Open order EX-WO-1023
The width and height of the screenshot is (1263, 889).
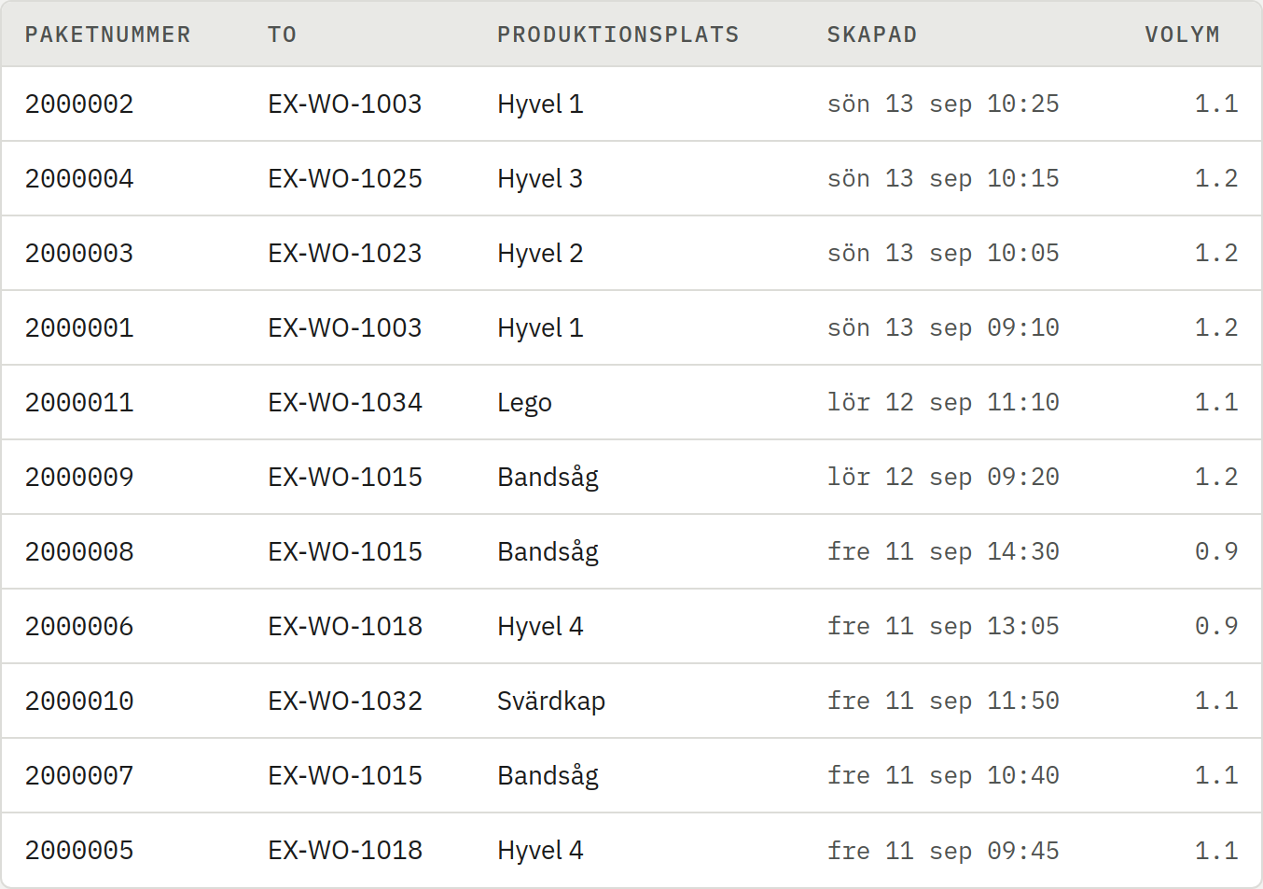coord(345,253)
